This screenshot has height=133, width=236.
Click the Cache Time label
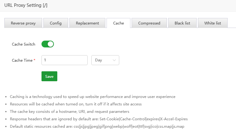point(22,60)
